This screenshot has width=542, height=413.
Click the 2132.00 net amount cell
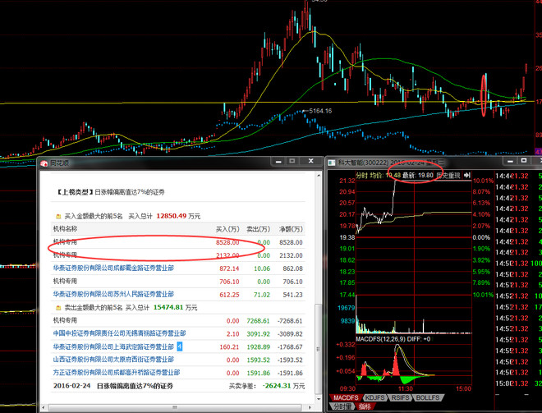(291, 255)
